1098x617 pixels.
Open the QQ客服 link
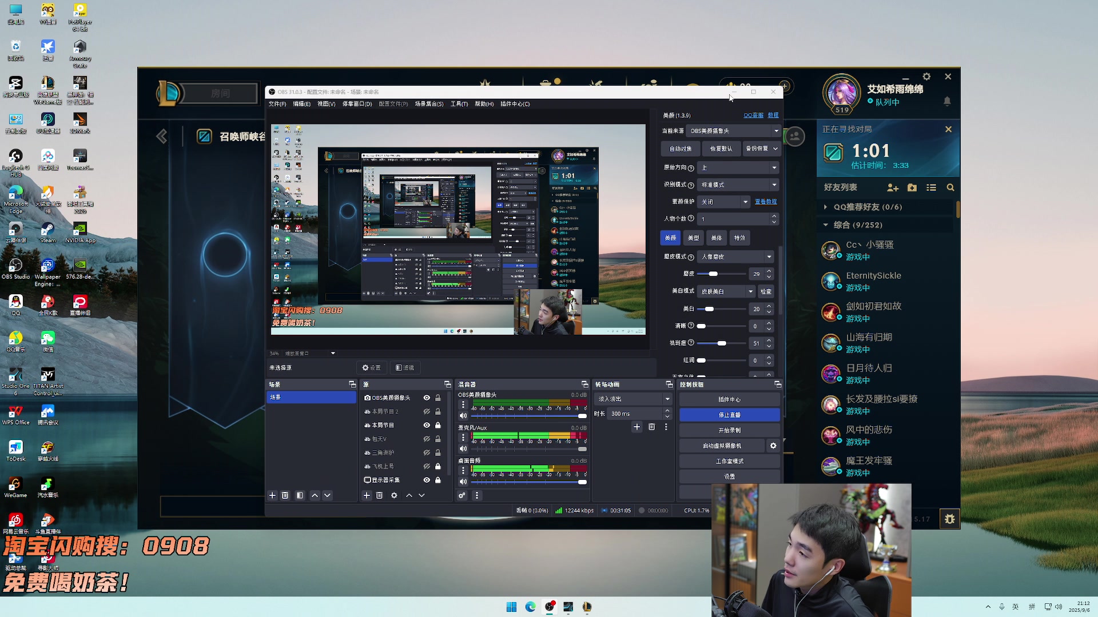[753, 115]
